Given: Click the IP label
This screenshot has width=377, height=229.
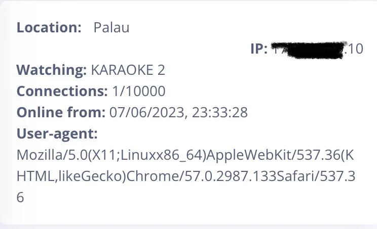Looking at the screenshot, I should pyautogui.click(x=259, y=49).
